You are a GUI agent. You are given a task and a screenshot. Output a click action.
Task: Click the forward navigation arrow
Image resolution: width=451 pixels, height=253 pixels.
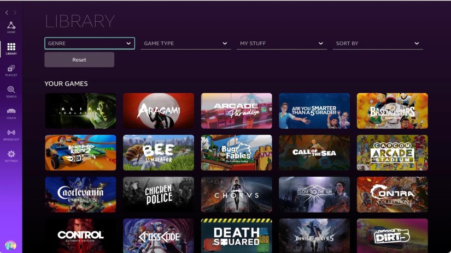[15, 13]
